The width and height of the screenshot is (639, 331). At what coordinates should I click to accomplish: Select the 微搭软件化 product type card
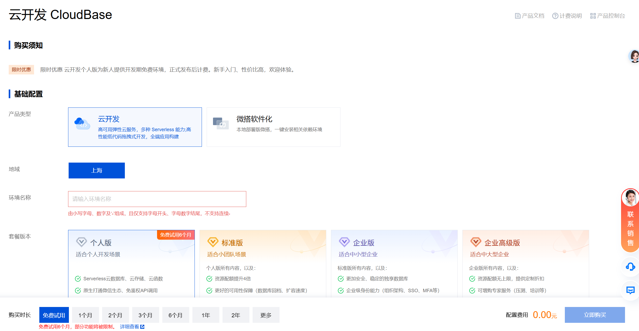coord(273,127)
